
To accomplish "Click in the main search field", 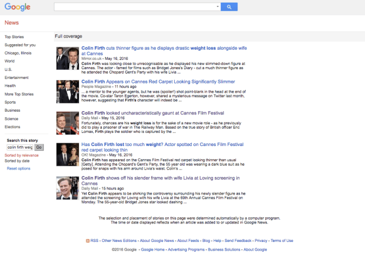I will click(x=136, y=7).
